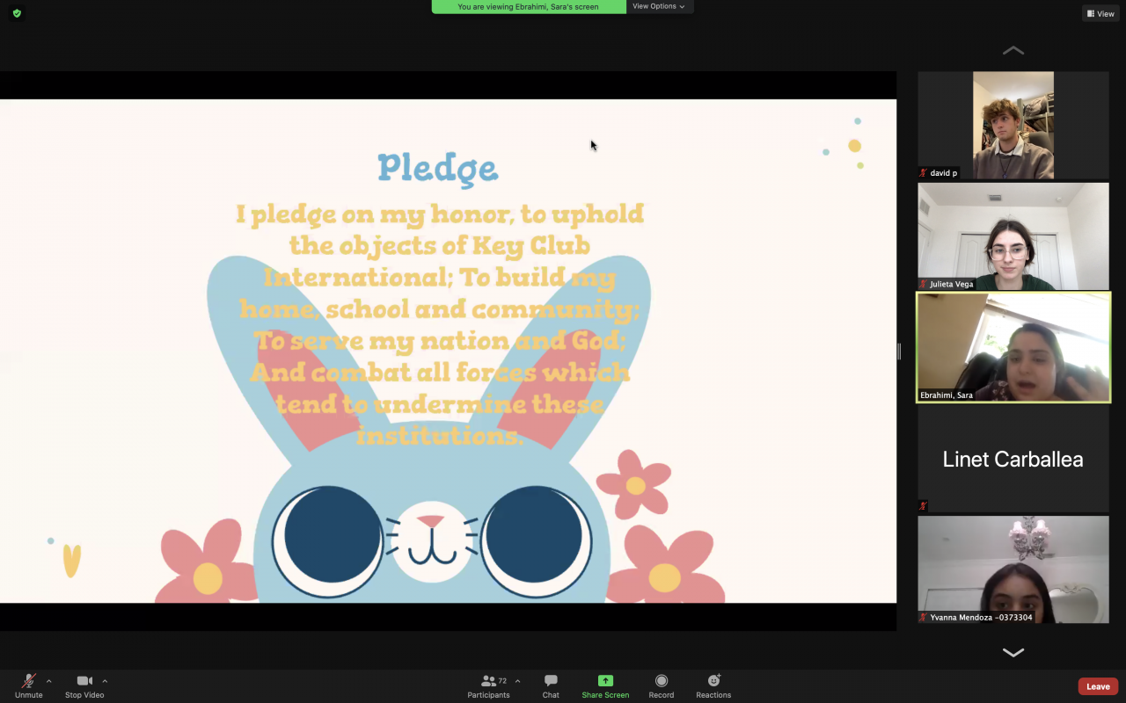
Task: Open the Chat panel
Action: (551, 686)
